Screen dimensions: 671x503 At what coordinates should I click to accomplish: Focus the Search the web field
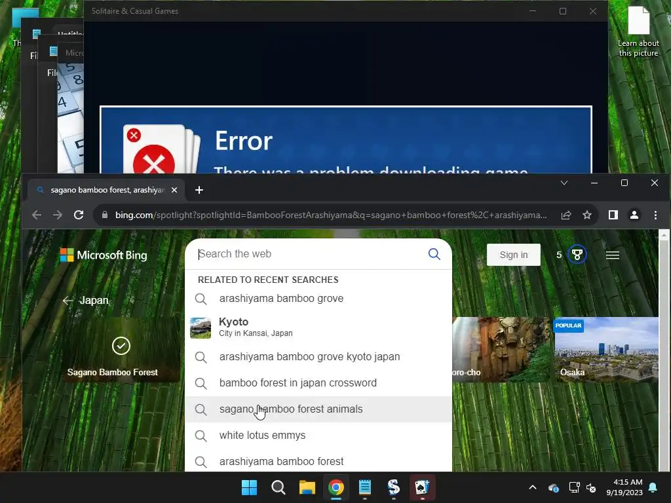(x=310, y=254)
